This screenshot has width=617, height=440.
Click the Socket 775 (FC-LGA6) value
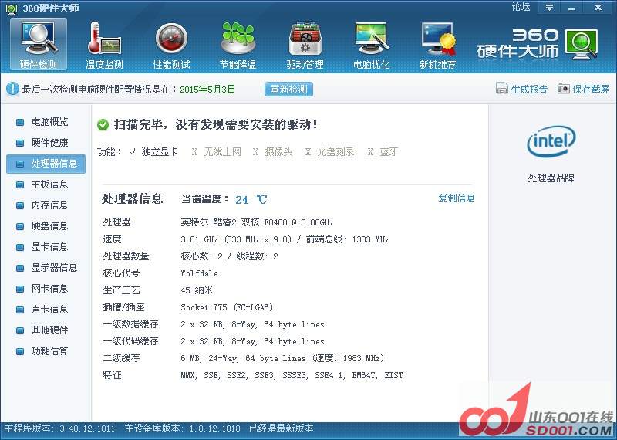pos(227,307)
